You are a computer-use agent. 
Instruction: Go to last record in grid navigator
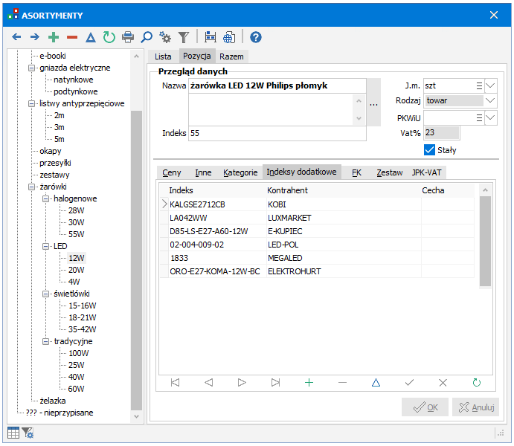tap(276, 382)
